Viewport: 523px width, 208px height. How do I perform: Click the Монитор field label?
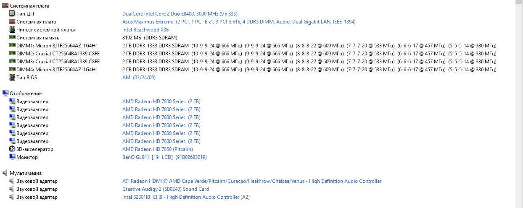27,157
